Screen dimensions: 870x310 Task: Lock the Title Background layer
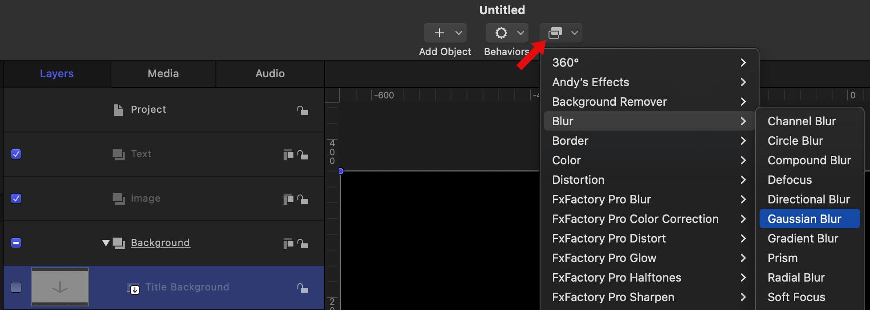(x=303, y=288)
